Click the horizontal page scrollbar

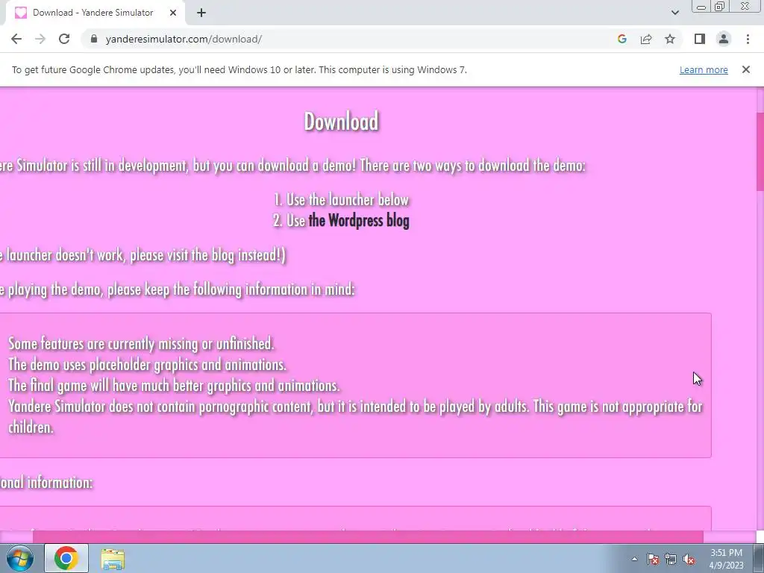click(368, 536)
